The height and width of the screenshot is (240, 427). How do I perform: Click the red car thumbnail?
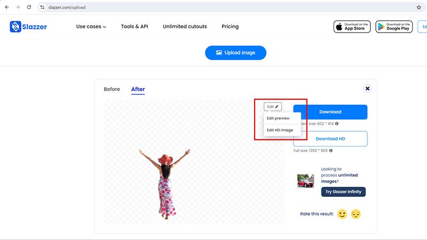(305, 181)
